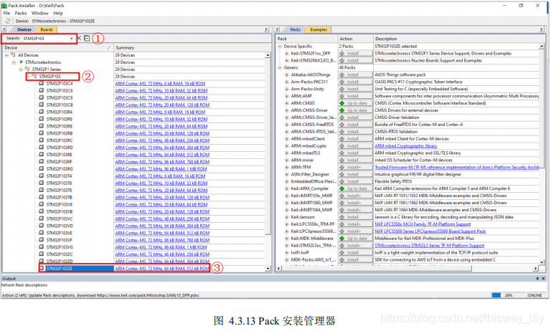Image resolution: width=551 pixels, height=331 pixels.
Task: Click the Up to date icon for Keil::MDK-Middleware
Action: pos(342,239)
